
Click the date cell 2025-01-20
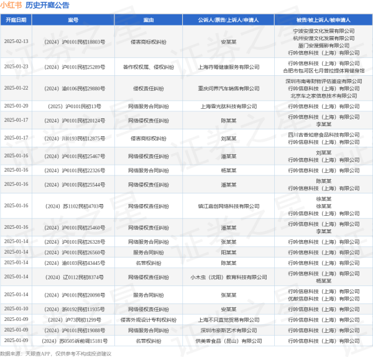pos(16,106)
